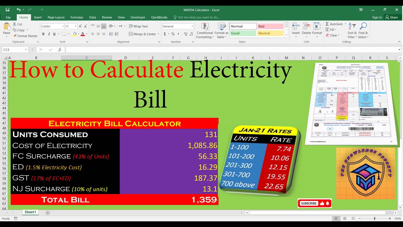
Task: Decrease font size with the smaller A
Action: point(85,26)
